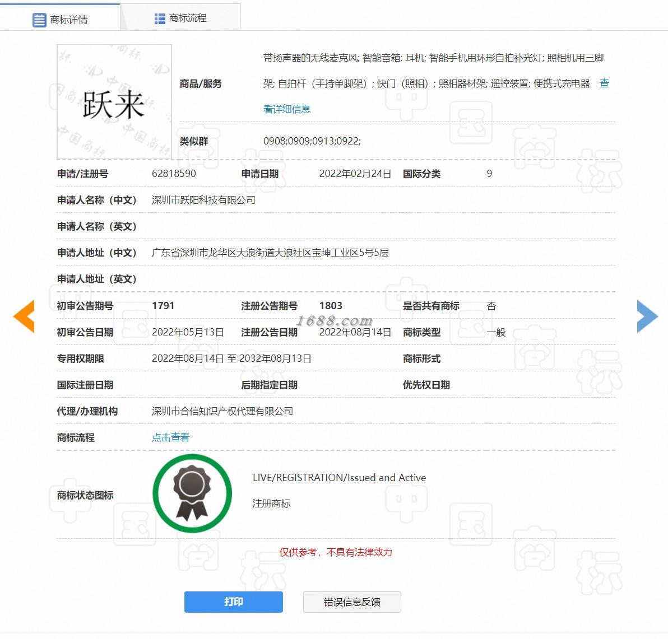Select the applicant address text 广东省深圳市龙华区

[194, 253]
